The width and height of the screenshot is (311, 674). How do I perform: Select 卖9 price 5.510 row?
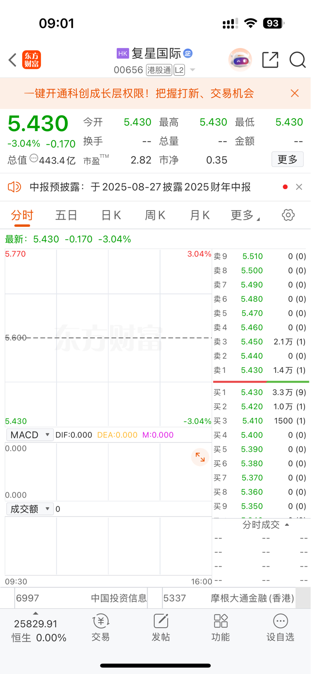[260, 256]
